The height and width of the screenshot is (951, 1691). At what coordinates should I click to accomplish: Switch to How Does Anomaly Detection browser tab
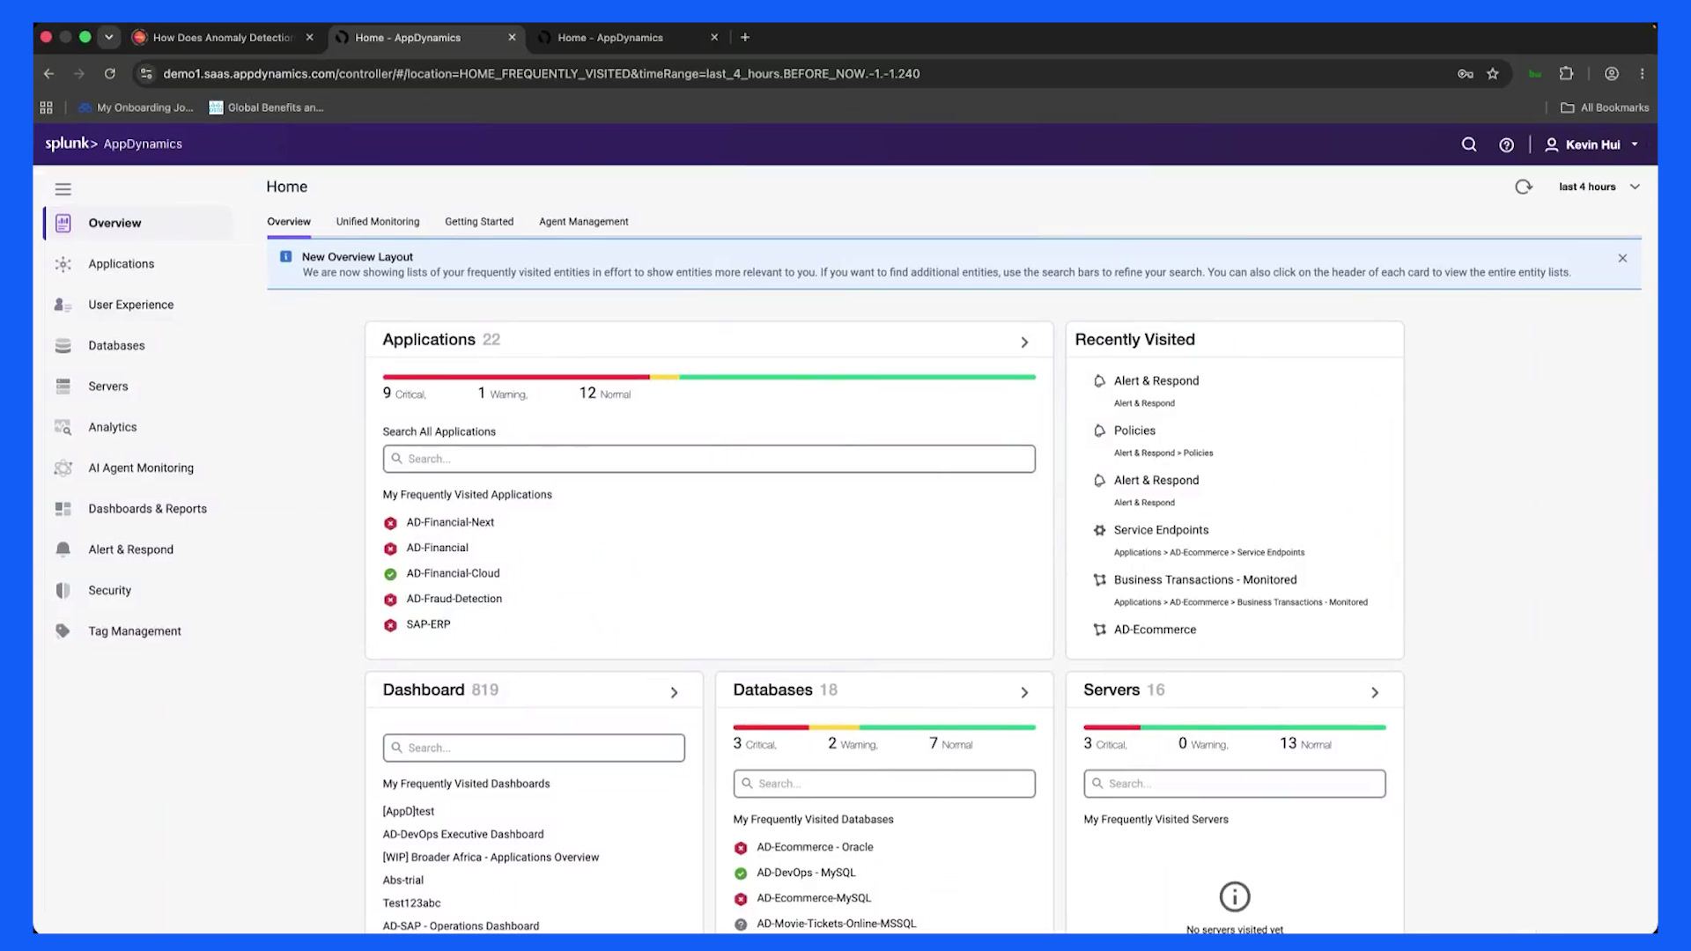(x=223, y=37)
